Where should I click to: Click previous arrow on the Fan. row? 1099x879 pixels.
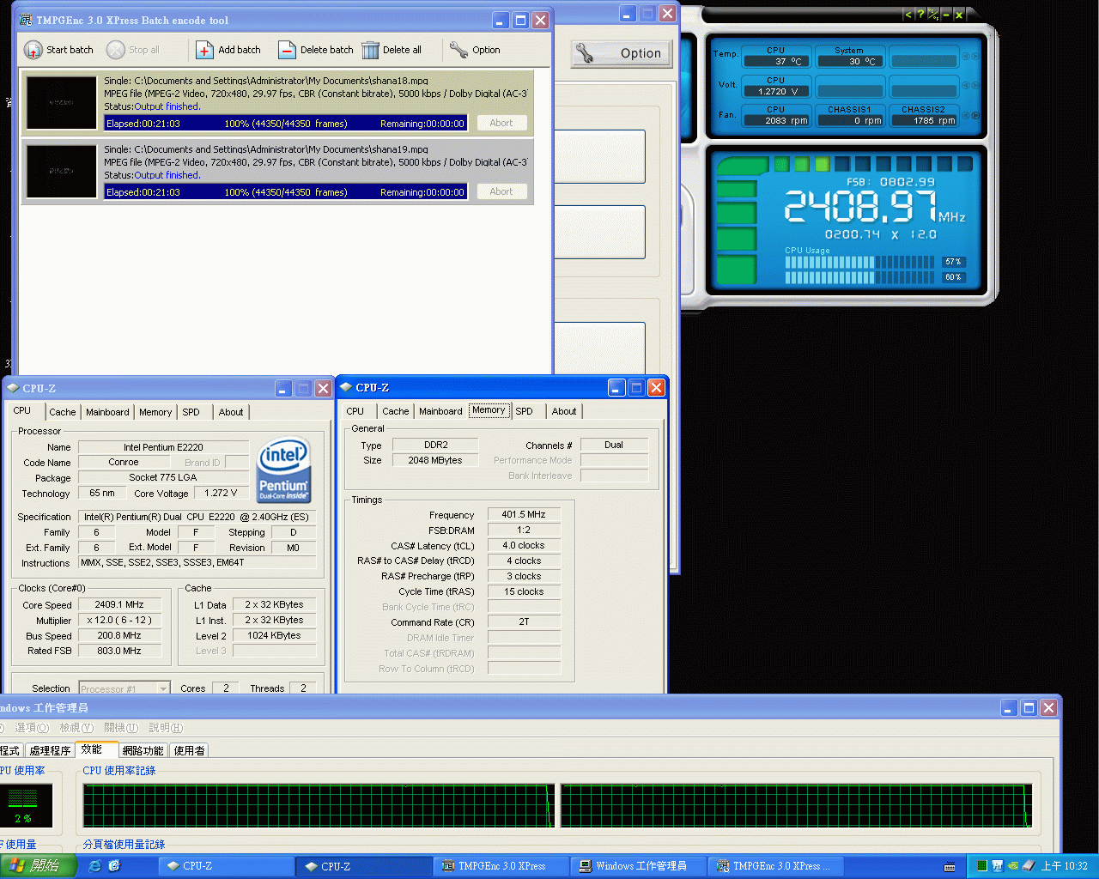965,115
